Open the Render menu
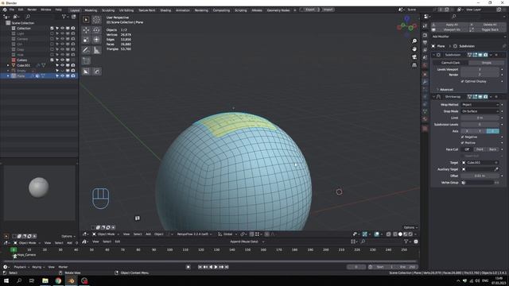509x286 pixels. click(32, 10)
